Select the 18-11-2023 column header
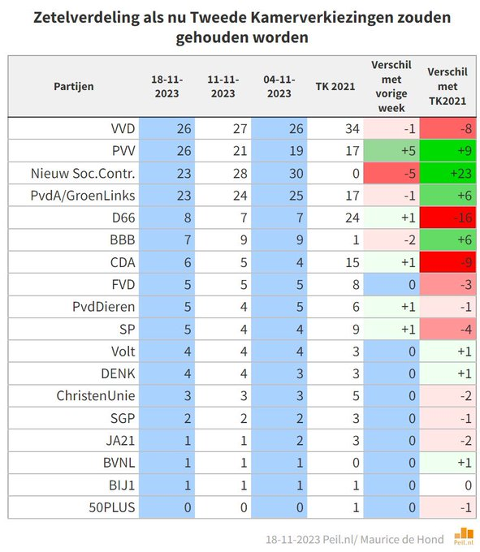The height and width of the screenshot is (552, 480). [x=167, y=86]
